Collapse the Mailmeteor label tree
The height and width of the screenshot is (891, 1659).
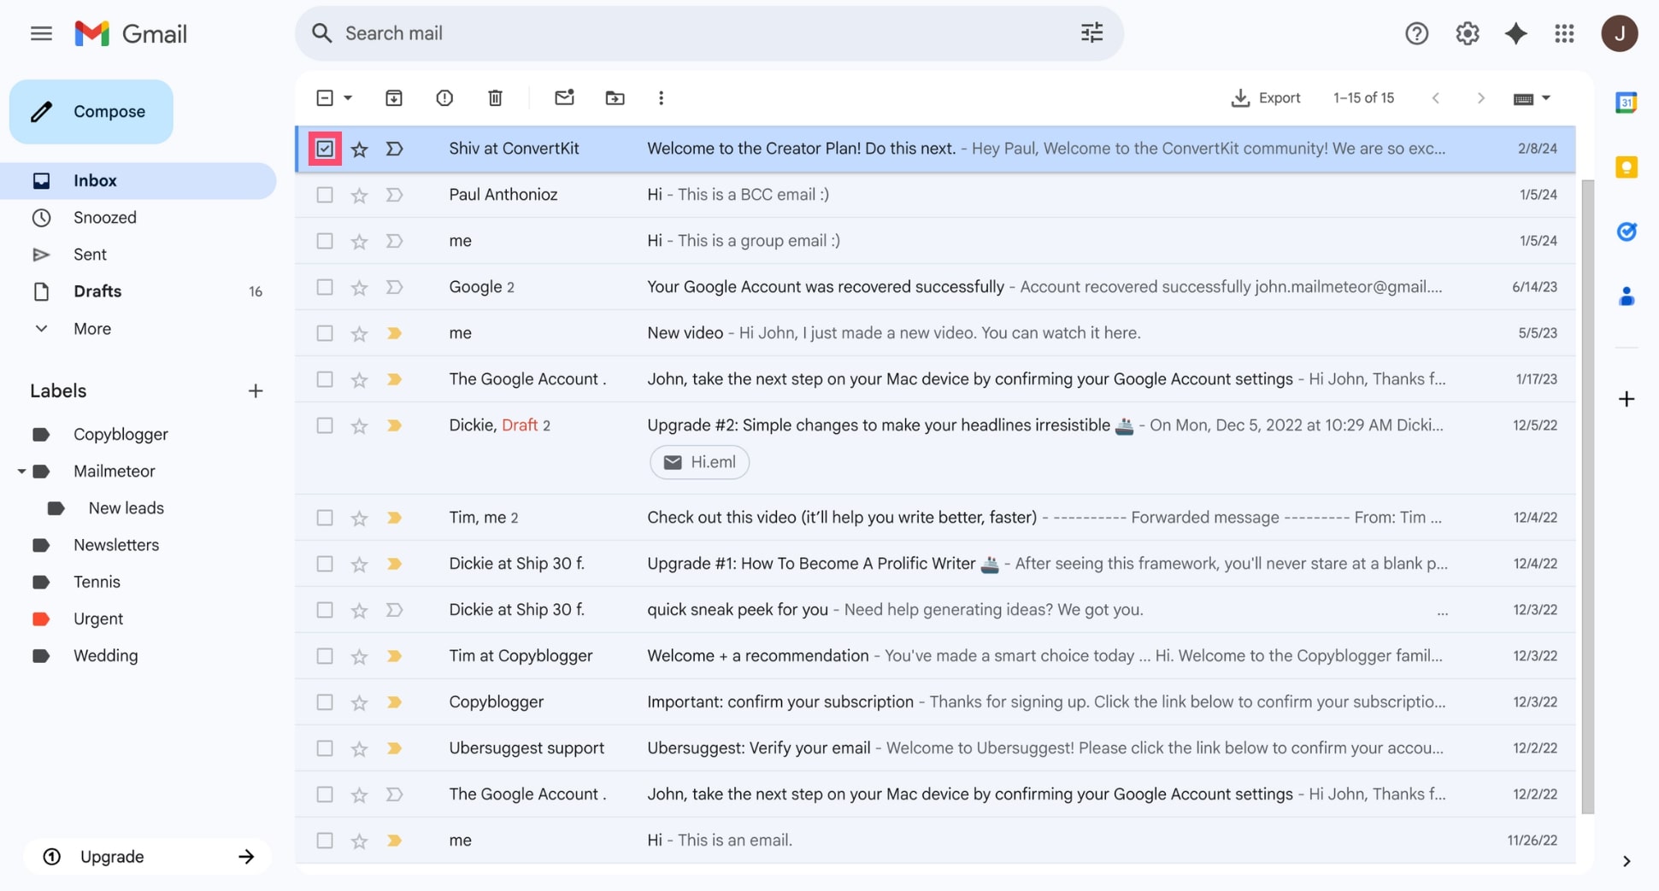point(21,472)
